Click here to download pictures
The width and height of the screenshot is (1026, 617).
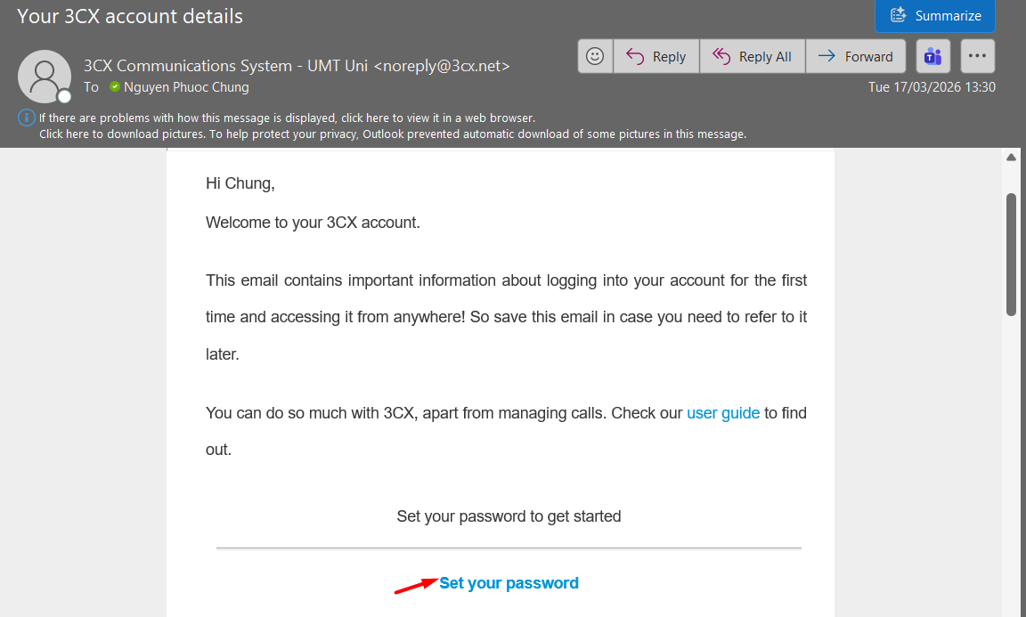point(121,134)
